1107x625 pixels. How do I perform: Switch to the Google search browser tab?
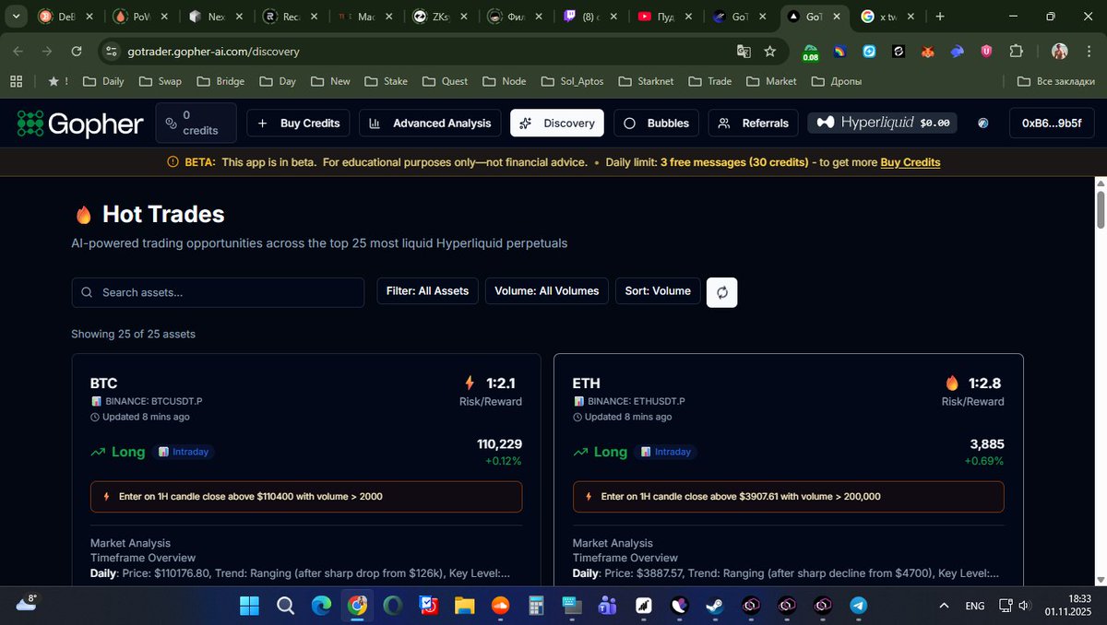(x=887, y=17)
